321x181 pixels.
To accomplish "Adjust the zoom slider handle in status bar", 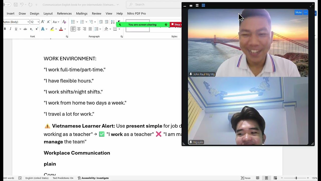I will [296, 178].
